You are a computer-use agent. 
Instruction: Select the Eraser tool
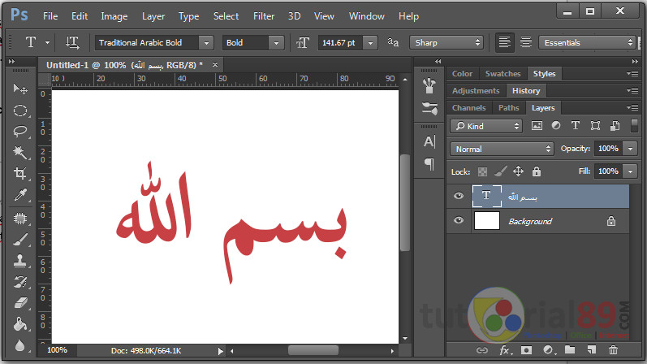19,304
